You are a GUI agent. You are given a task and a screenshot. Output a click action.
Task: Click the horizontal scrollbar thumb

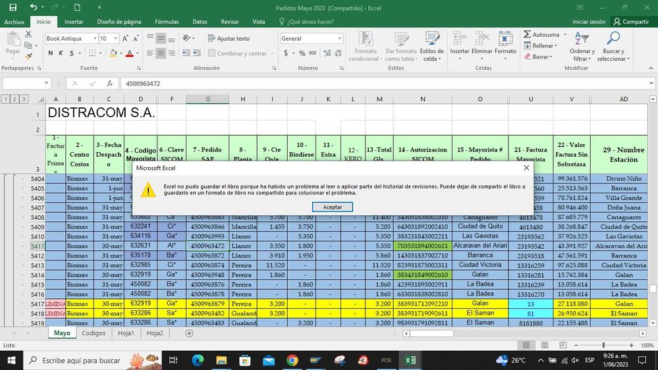click(431, 333)
